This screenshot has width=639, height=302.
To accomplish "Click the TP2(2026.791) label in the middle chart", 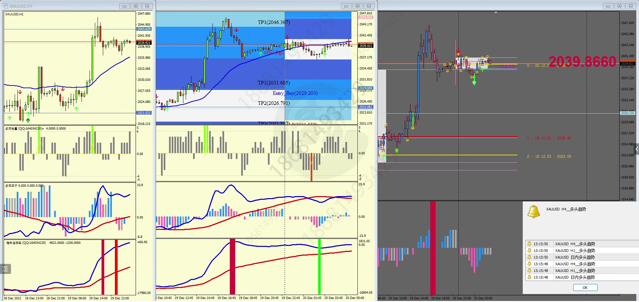I will click(274, 103).
